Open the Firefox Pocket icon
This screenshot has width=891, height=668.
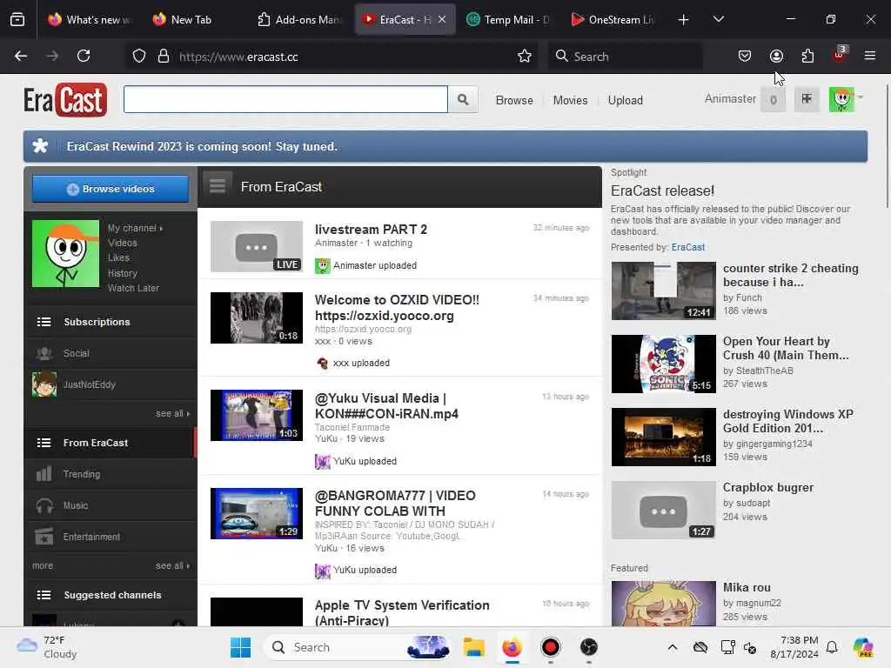[745, 57]
